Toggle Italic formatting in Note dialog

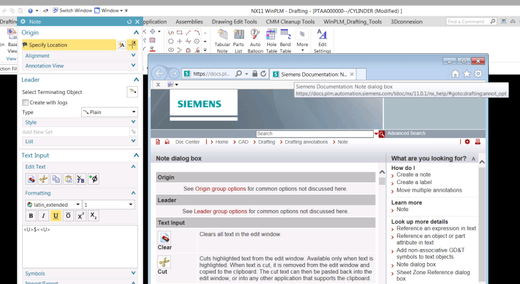pos(44,216)
